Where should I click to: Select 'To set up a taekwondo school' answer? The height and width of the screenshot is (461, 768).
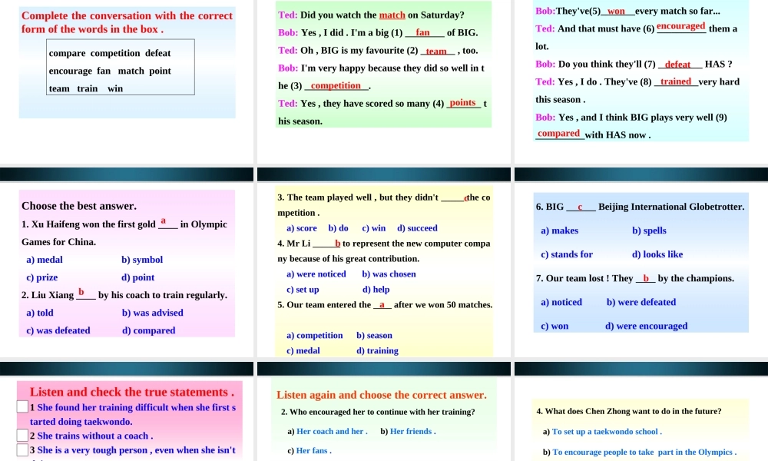[x=607, y=432]
